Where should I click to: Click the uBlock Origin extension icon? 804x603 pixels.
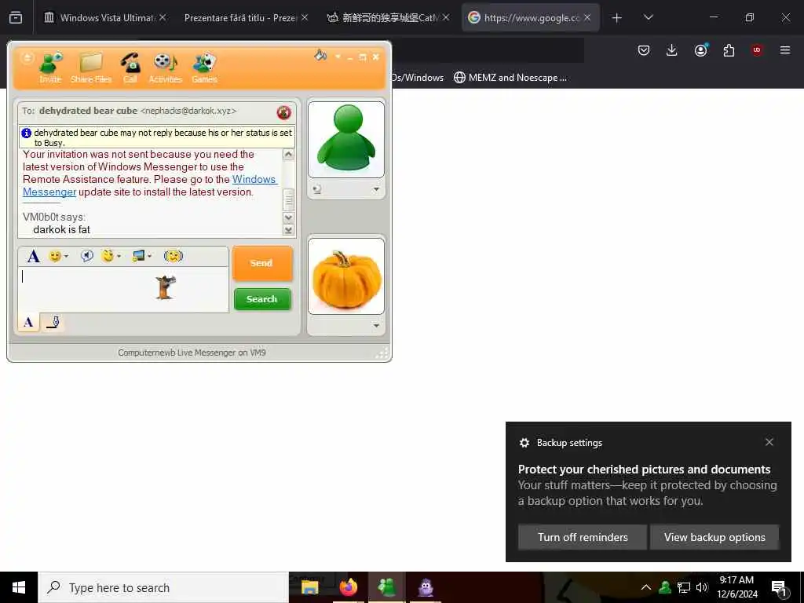click(x=757, y=50)
